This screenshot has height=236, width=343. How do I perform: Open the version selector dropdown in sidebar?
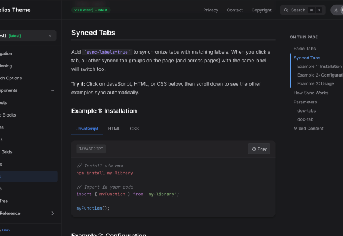[x=28, y=35]
